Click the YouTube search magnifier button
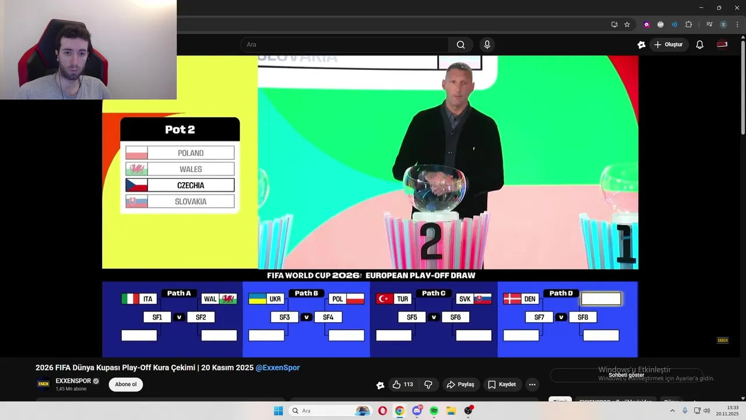746x420 pixels. [460, 45]
